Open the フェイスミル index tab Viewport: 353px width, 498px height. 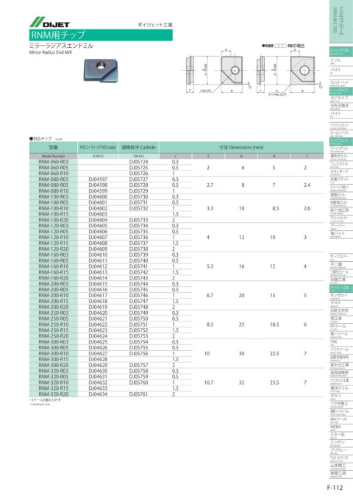341,165
